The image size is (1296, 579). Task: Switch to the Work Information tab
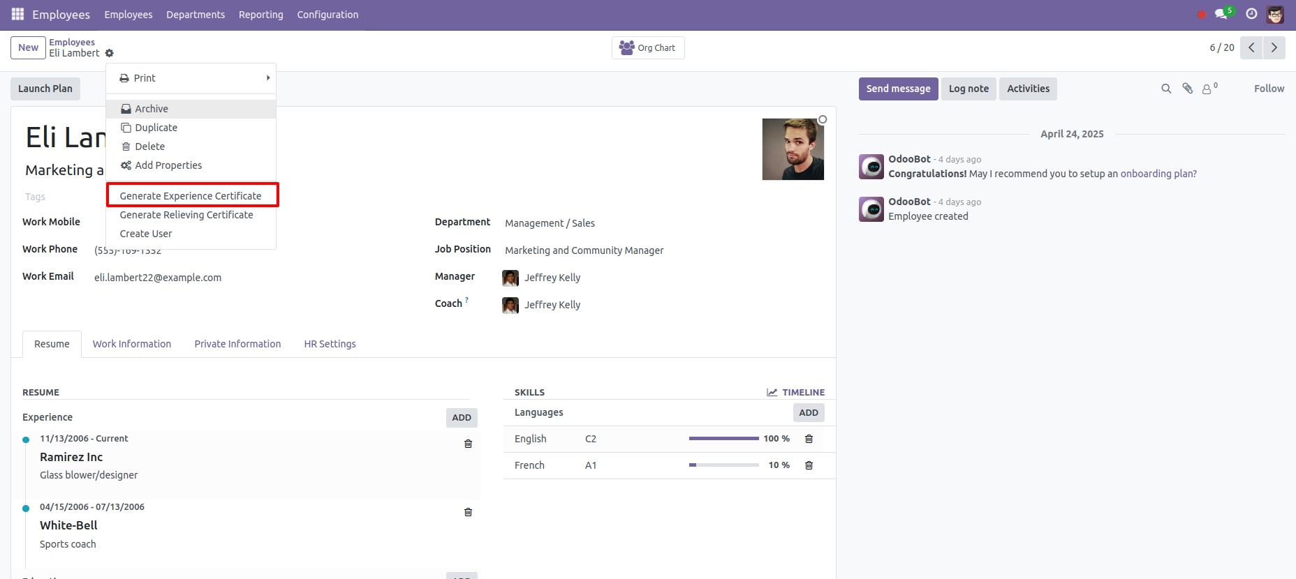tap(132, 344)
